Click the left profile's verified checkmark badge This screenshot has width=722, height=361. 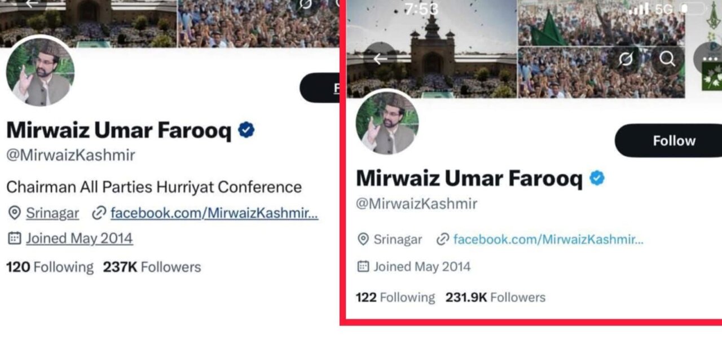click(x=245, y=130)
